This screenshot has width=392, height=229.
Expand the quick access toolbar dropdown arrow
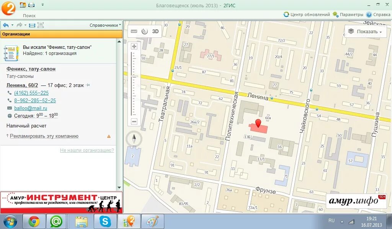43,5
